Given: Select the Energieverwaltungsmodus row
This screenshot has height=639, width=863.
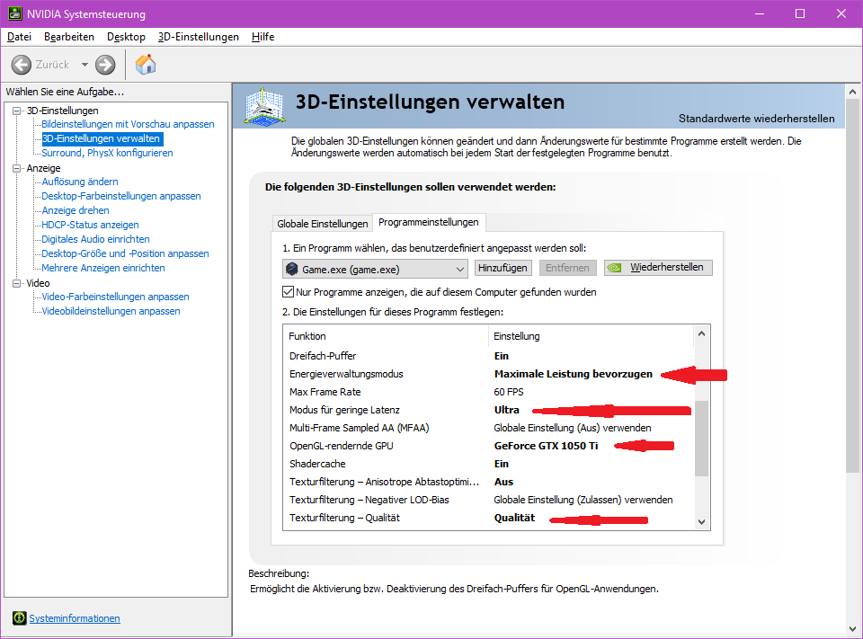Looking at the screenshot, I should point(489,374).
